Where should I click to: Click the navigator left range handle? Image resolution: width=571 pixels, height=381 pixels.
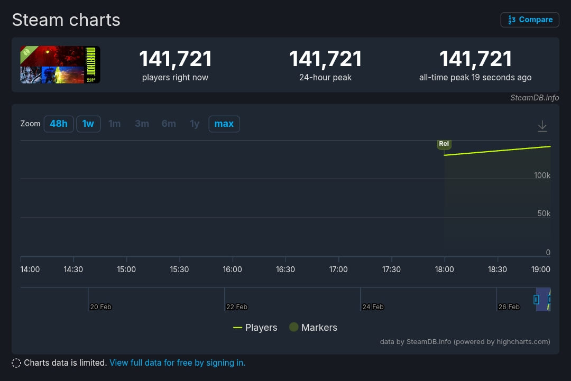click(536, 300)
